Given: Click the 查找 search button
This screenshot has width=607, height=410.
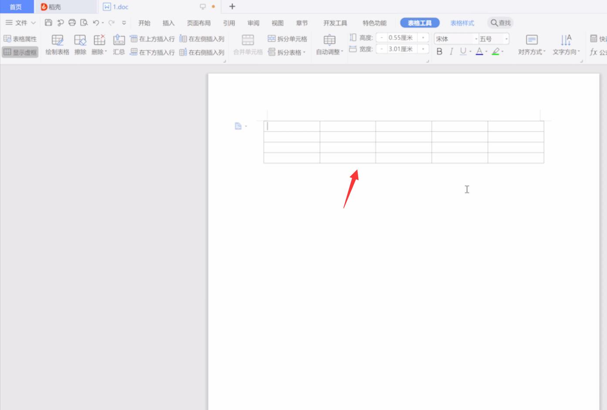Looking at the screenshot, I should (501, 23).
